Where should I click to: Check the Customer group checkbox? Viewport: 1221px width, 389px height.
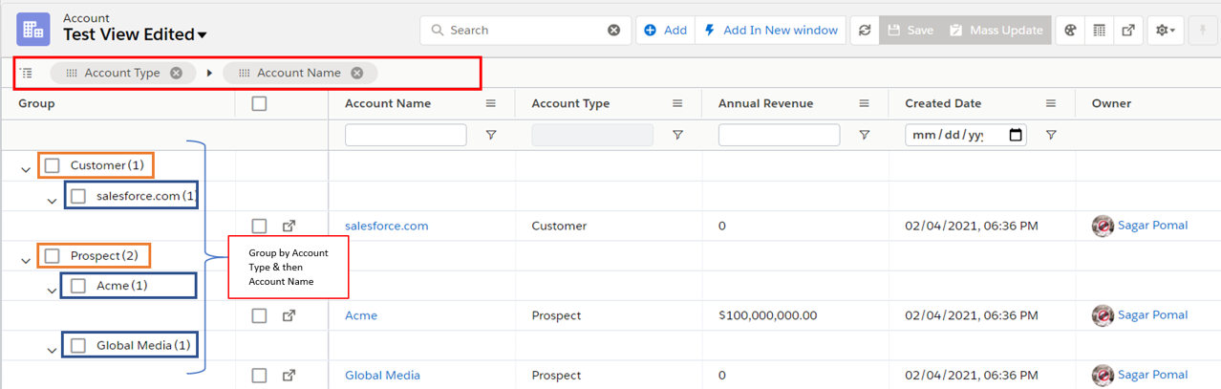coord(53,166)
